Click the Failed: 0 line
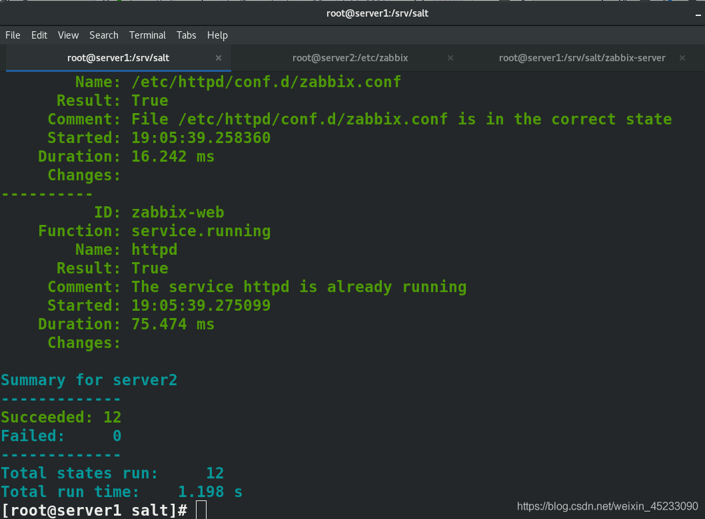The width and height of the screenshot is (705, 519). tap(61, 436)
